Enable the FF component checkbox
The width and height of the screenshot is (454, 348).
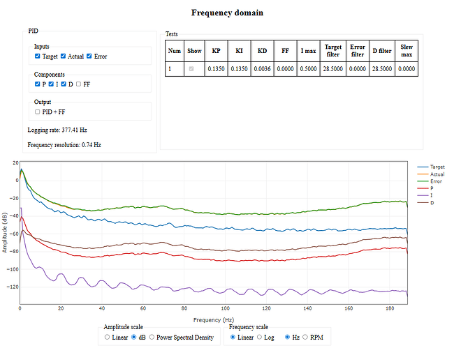pos(78,84)
